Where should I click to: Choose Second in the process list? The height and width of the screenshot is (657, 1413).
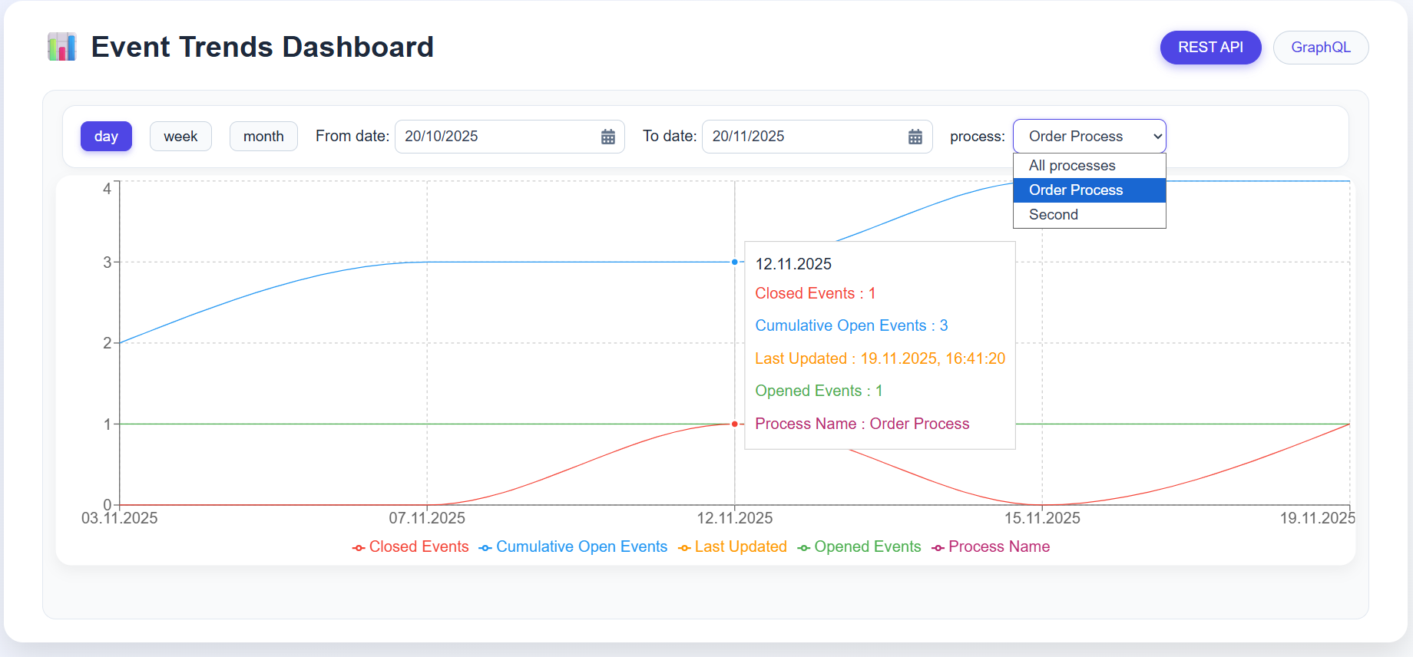(1054, 215)
